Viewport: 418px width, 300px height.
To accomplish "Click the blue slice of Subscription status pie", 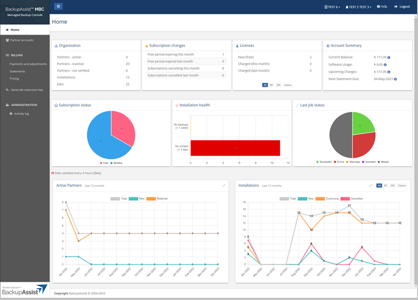I will tap(101, 140).
